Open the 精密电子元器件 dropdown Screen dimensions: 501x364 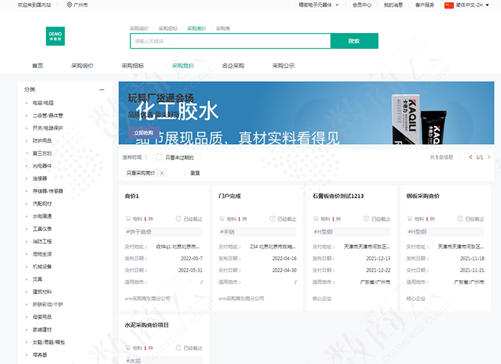click(x=318, y=5)
